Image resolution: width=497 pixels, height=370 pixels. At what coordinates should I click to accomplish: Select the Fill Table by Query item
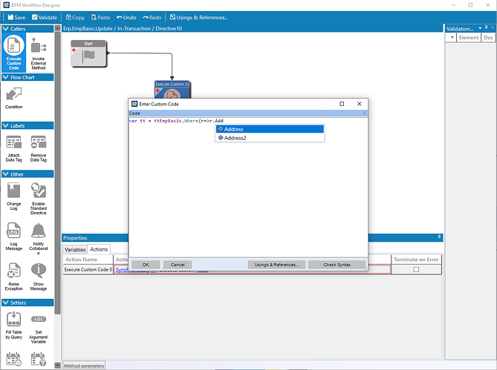[13, 326]
